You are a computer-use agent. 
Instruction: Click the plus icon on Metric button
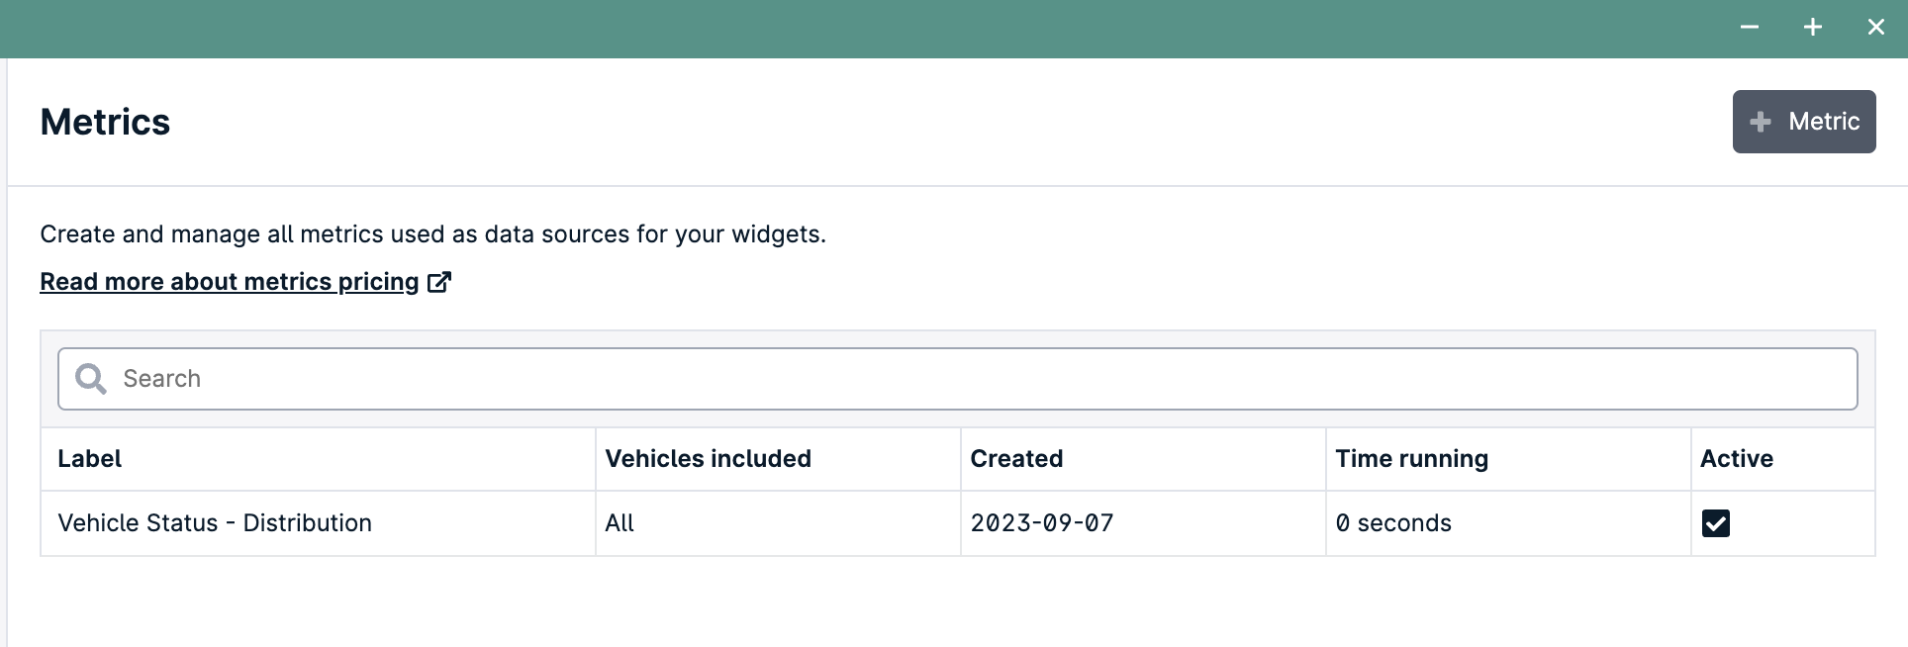[x=1760, y=122]
